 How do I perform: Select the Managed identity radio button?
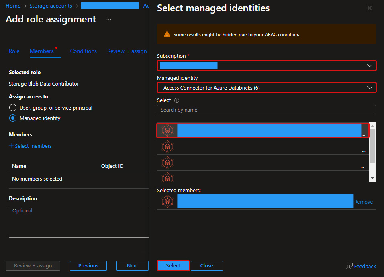point(13,118)
